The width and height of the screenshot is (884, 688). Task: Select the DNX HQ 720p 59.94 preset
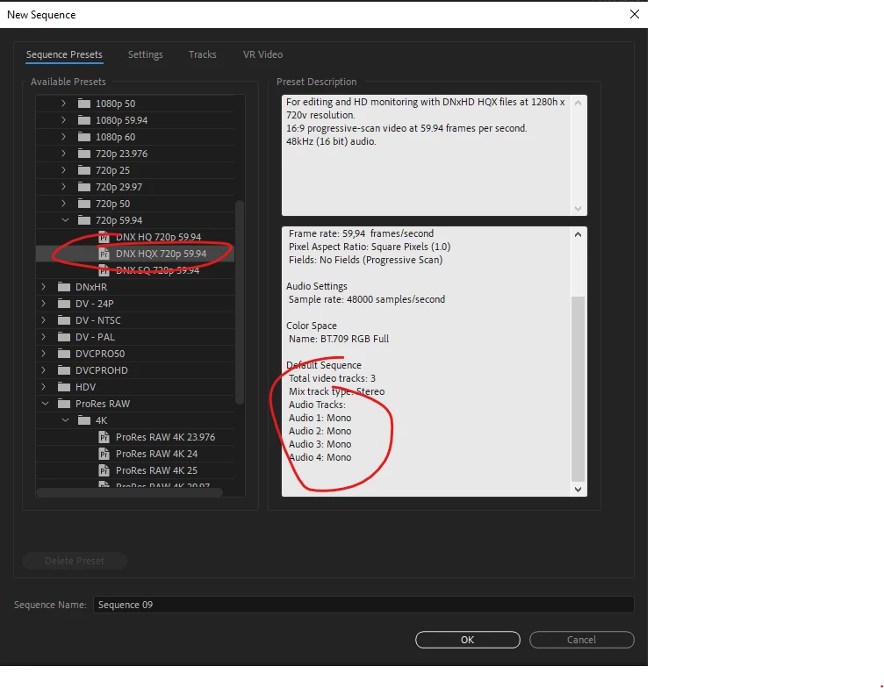pos(158,237)
